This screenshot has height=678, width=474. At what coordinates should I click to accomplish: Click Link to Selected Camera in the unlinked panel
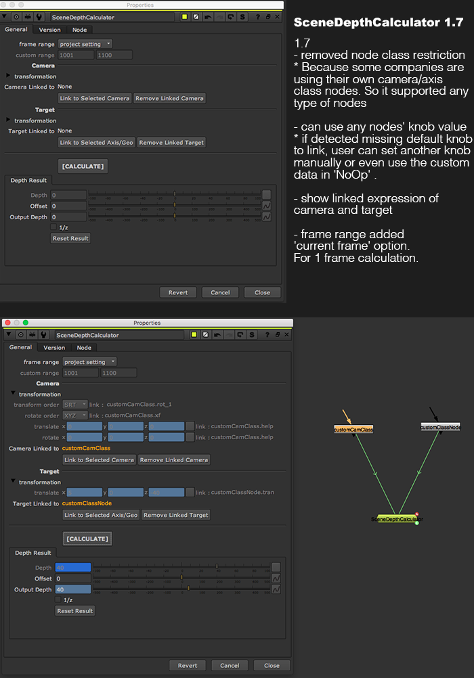click(95, 98)
